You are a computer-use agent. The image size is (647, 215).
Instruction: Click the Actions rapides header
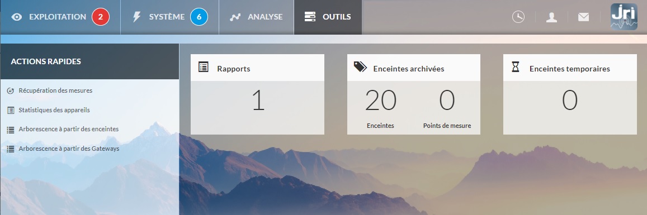[x=89, y=61]
